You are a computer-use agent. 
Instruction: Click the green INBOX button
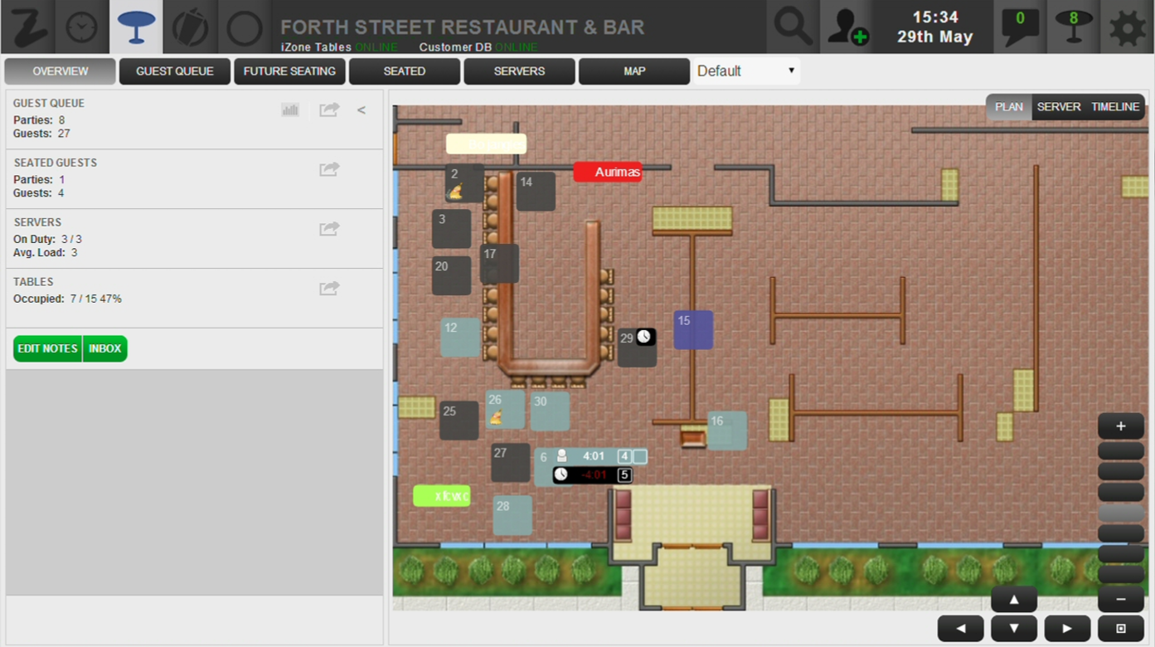pyautogui.click(x=105, y=348)
